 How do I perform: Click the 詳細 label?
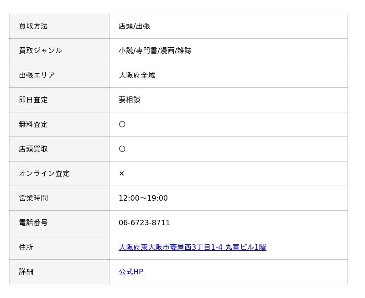(x=26, y=272)
